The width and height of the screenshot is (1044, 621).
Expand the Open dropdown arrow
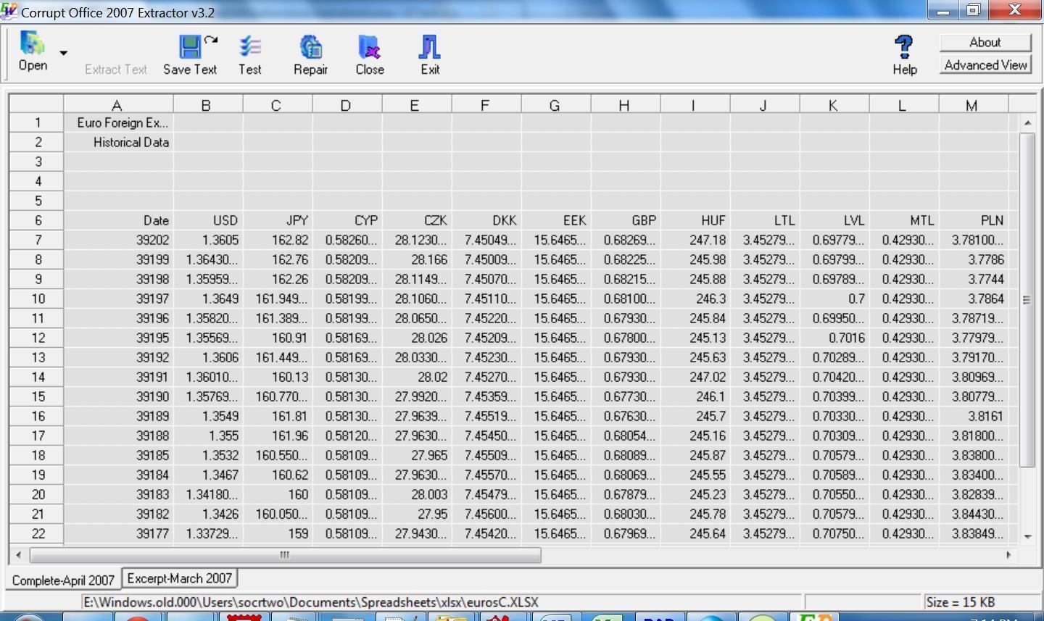(64, 53)
